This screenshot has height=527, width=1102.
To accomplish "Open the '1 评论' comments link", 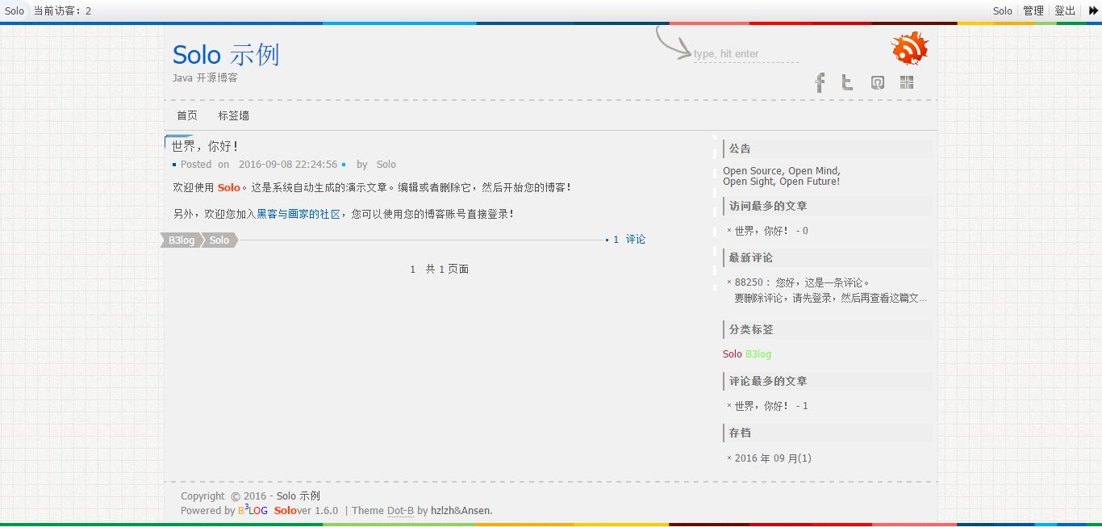I will click(629, 240).
